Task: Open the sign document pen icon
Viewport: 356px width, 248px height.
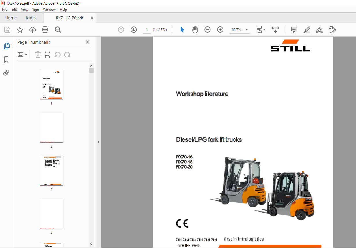Action: click(x=319, y=30)
